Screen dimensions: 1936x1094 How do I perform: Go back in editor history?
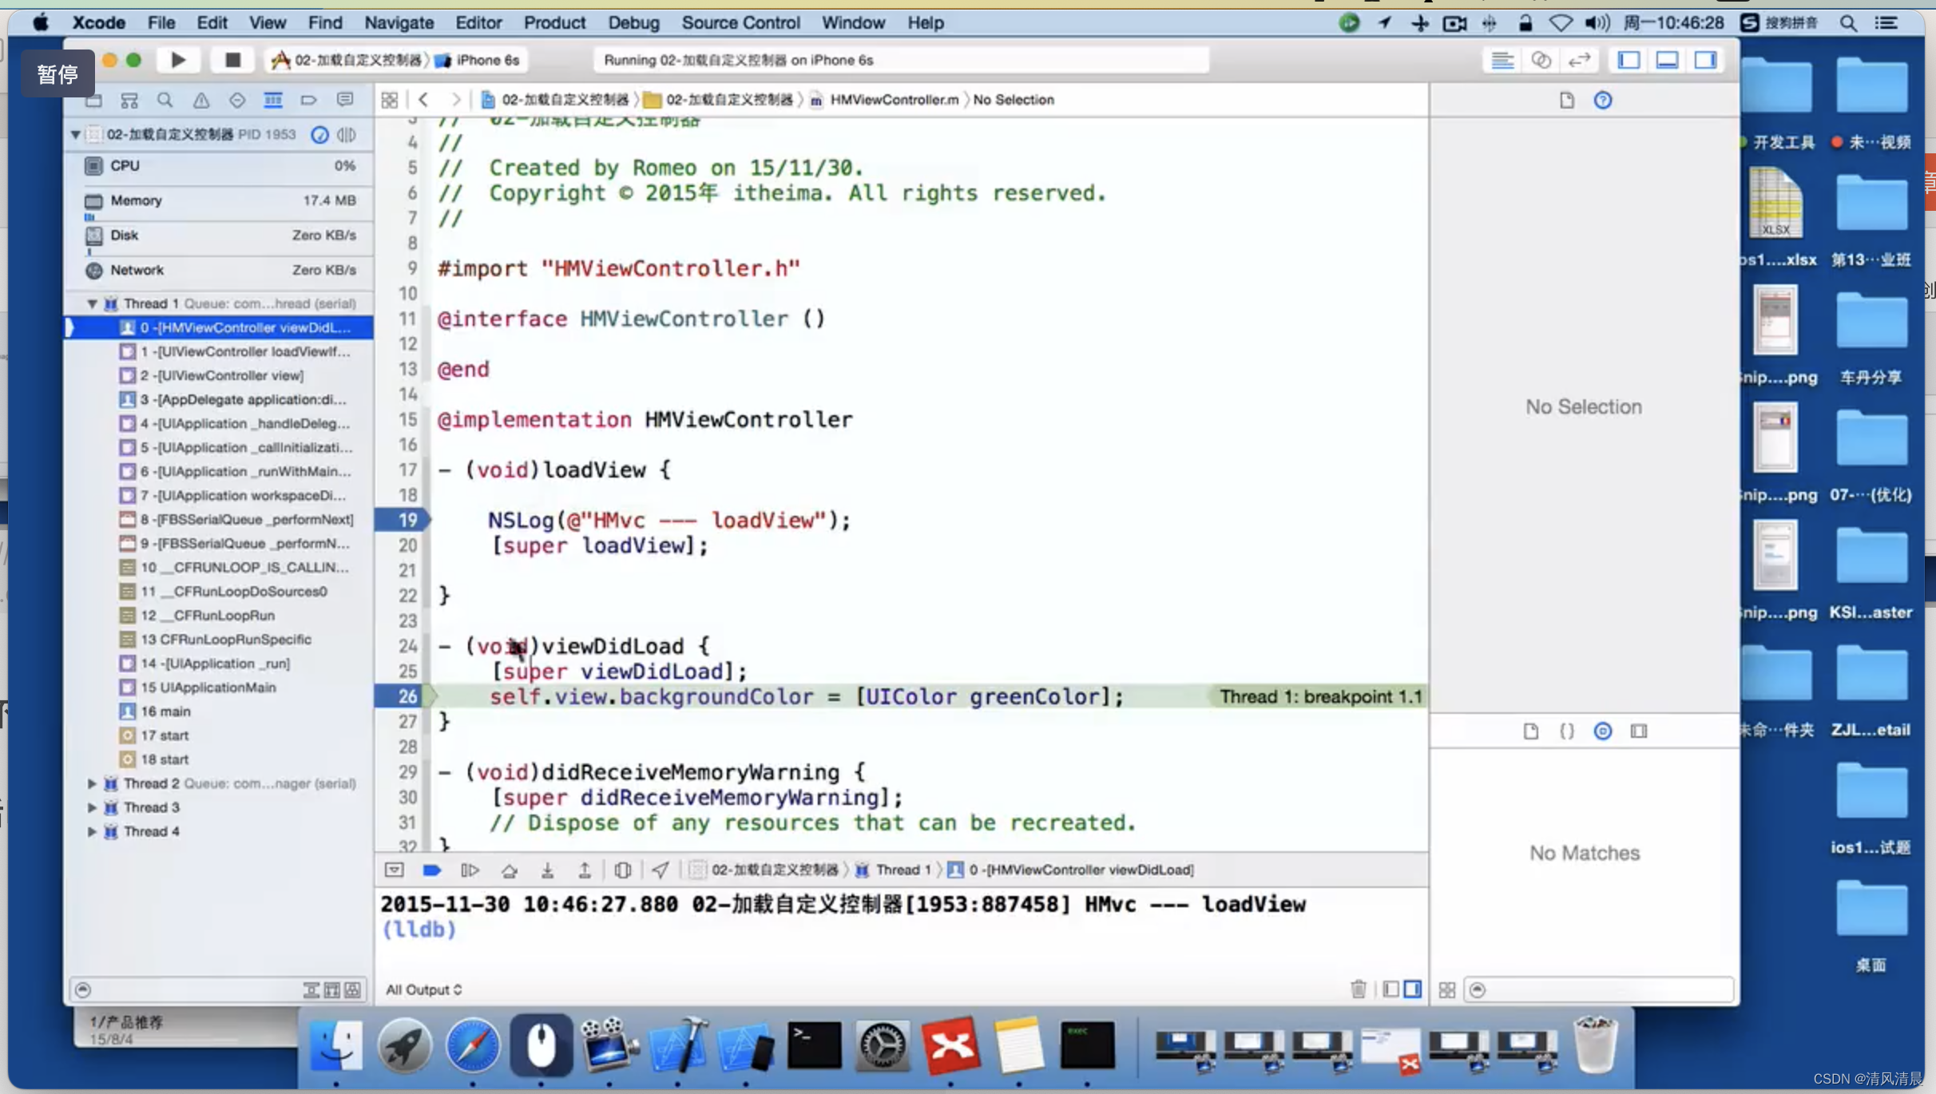(424, 100)
